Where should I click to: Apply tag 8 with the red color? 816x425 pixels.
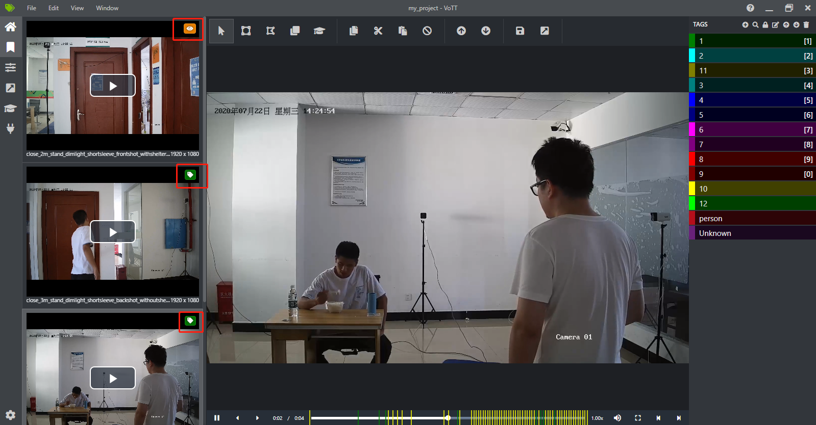tap(752, 159)
